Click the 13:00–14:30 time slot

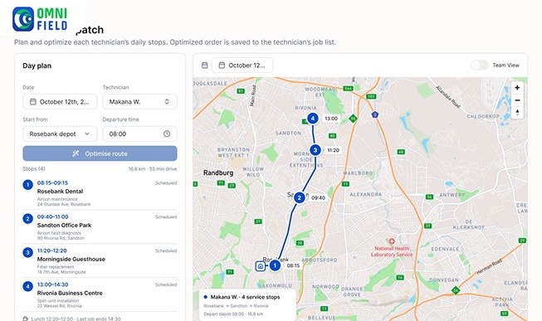click(x=52, y=285)
